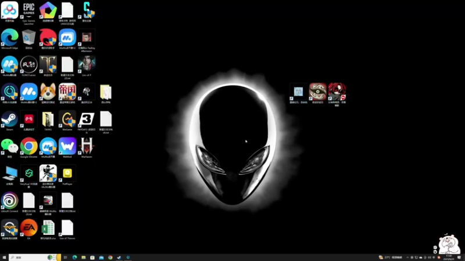Open File Explorer from the taskbar
This screenshot has height=261, width=465.
tap(83, 258)
